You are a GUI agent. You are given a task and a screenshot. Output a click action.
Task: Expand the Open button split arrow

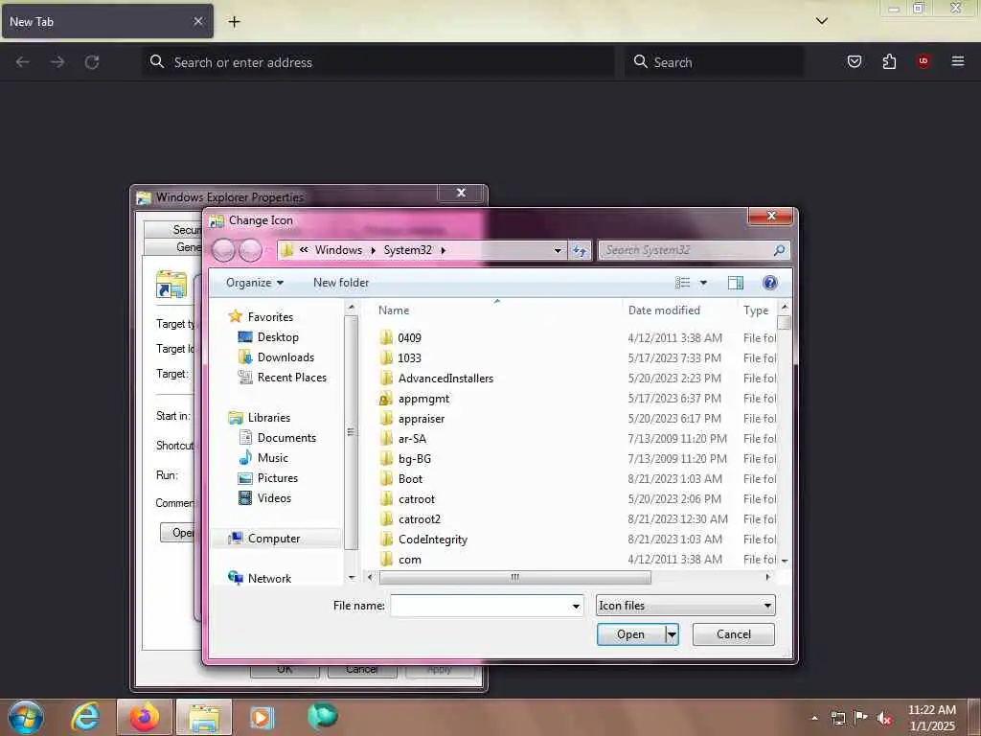672,634
